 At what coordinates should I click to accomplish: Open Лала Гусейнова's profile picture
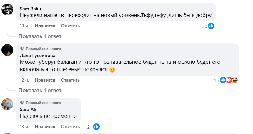pos(7,50)
